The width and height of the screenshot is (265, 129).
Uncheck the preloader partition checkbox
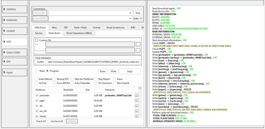point(37,95)
